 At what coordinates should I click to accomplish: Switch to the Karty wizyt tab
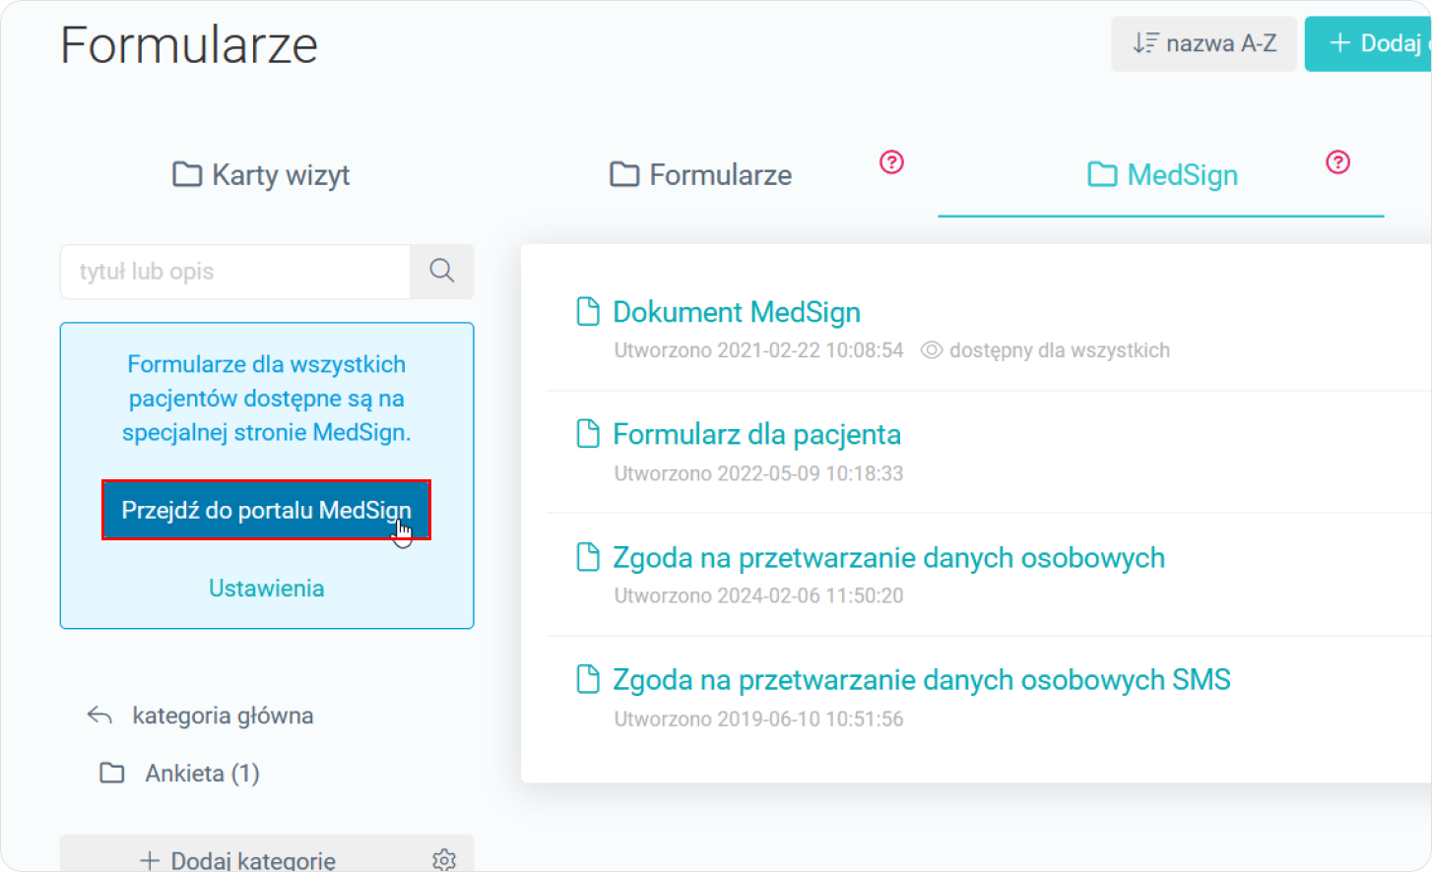[261, 175]
